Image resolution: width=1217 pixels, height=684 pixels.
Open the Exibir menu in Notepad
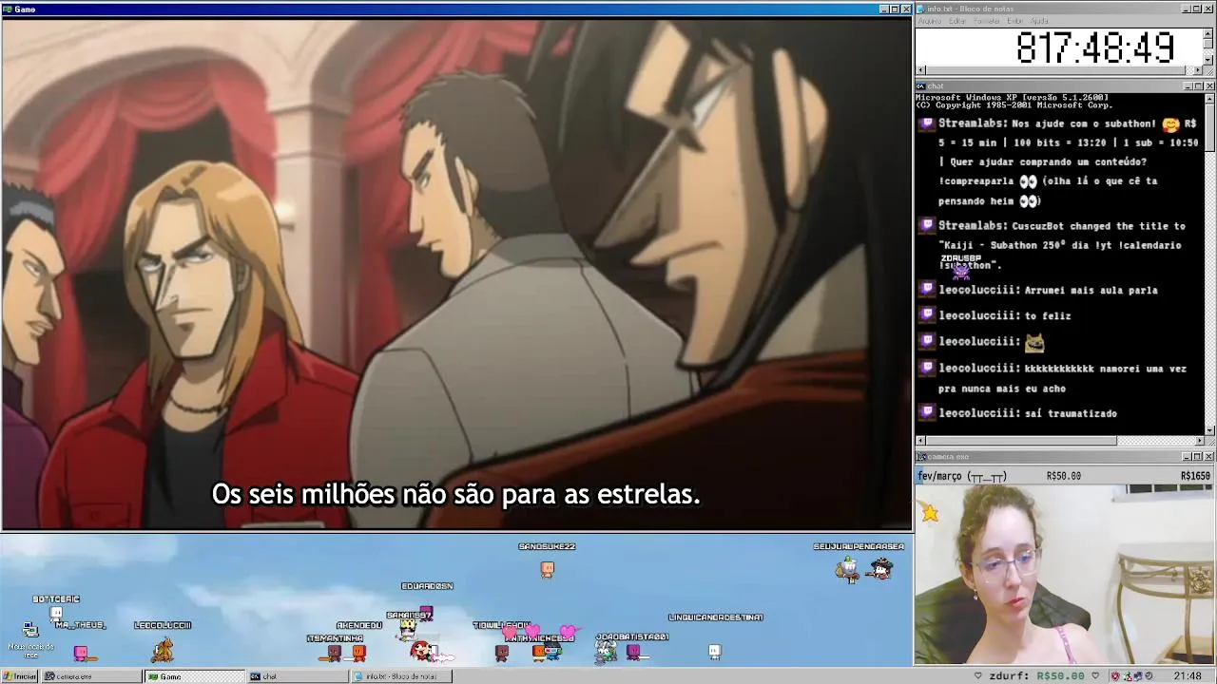[1015, 21]
